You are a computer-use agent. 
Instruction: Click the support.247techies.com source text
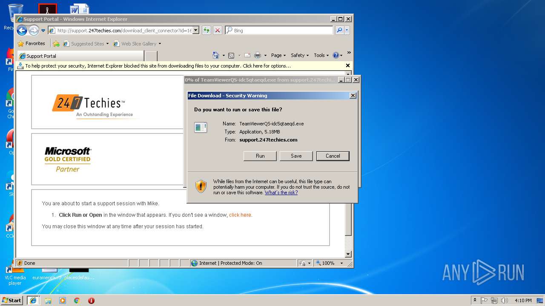point(268,140)
